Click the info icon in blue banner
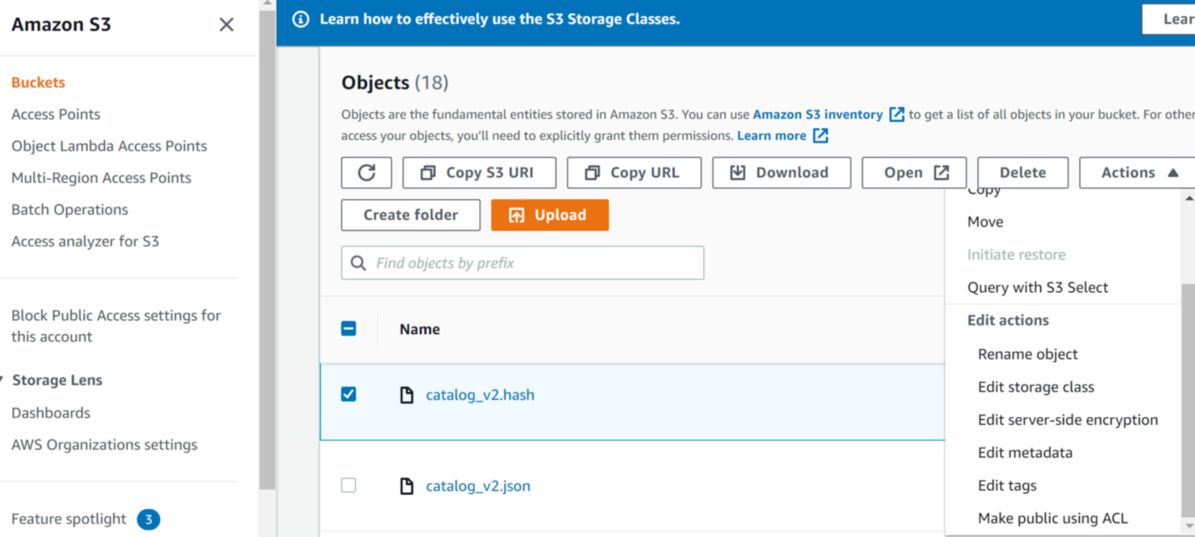The width and height of the screenshot is (1195, 537). (301, 19)
